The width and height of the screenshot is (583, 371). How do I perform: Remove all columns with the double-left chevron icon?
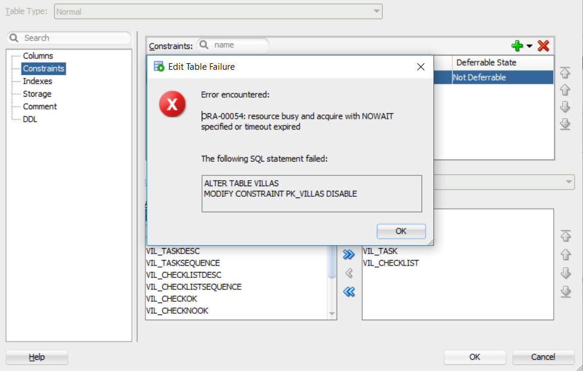(349, 292)
